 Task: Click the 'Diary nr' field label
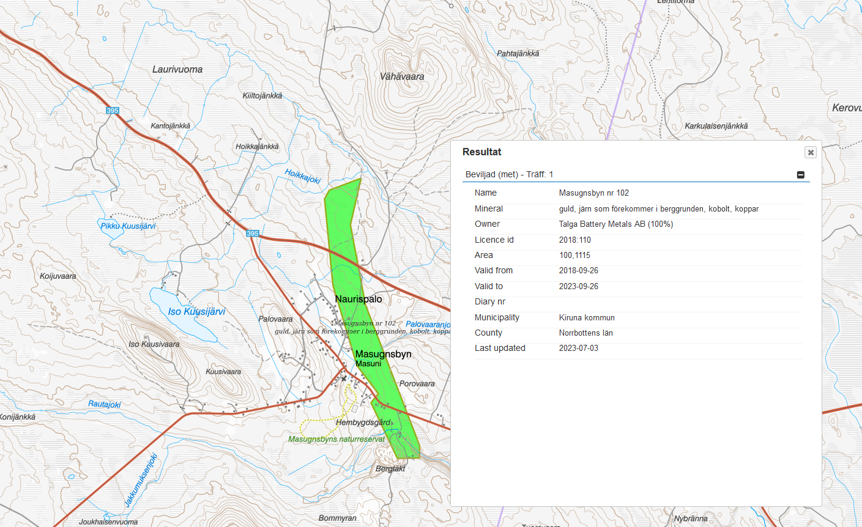point(490,301)
